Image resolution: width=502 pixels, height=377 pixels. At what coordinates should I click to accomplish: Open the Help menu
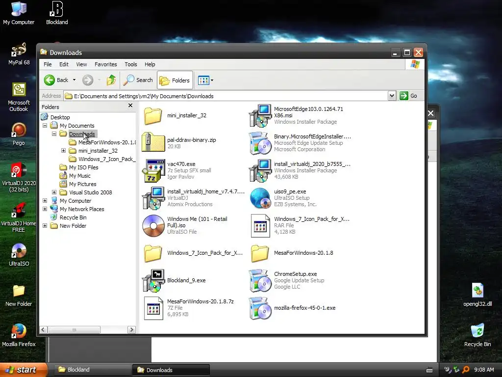(x=150, y=64)
